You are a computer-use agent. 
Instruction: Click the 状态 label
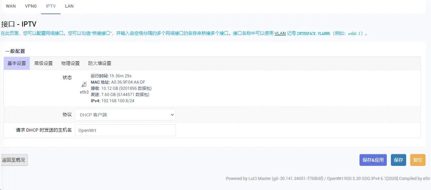[x=67, y=78]
